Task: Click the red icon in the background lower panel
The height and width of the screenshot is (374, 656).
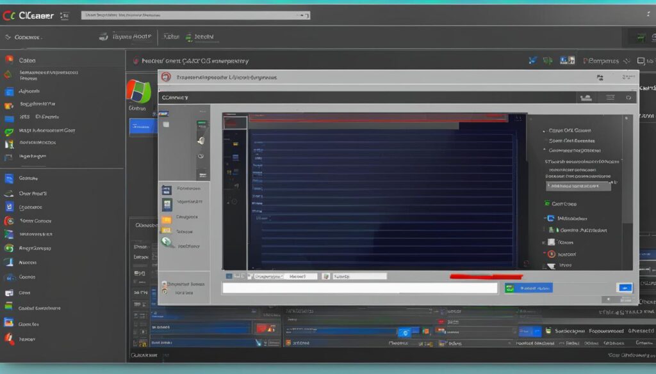Action: point(265,328)
